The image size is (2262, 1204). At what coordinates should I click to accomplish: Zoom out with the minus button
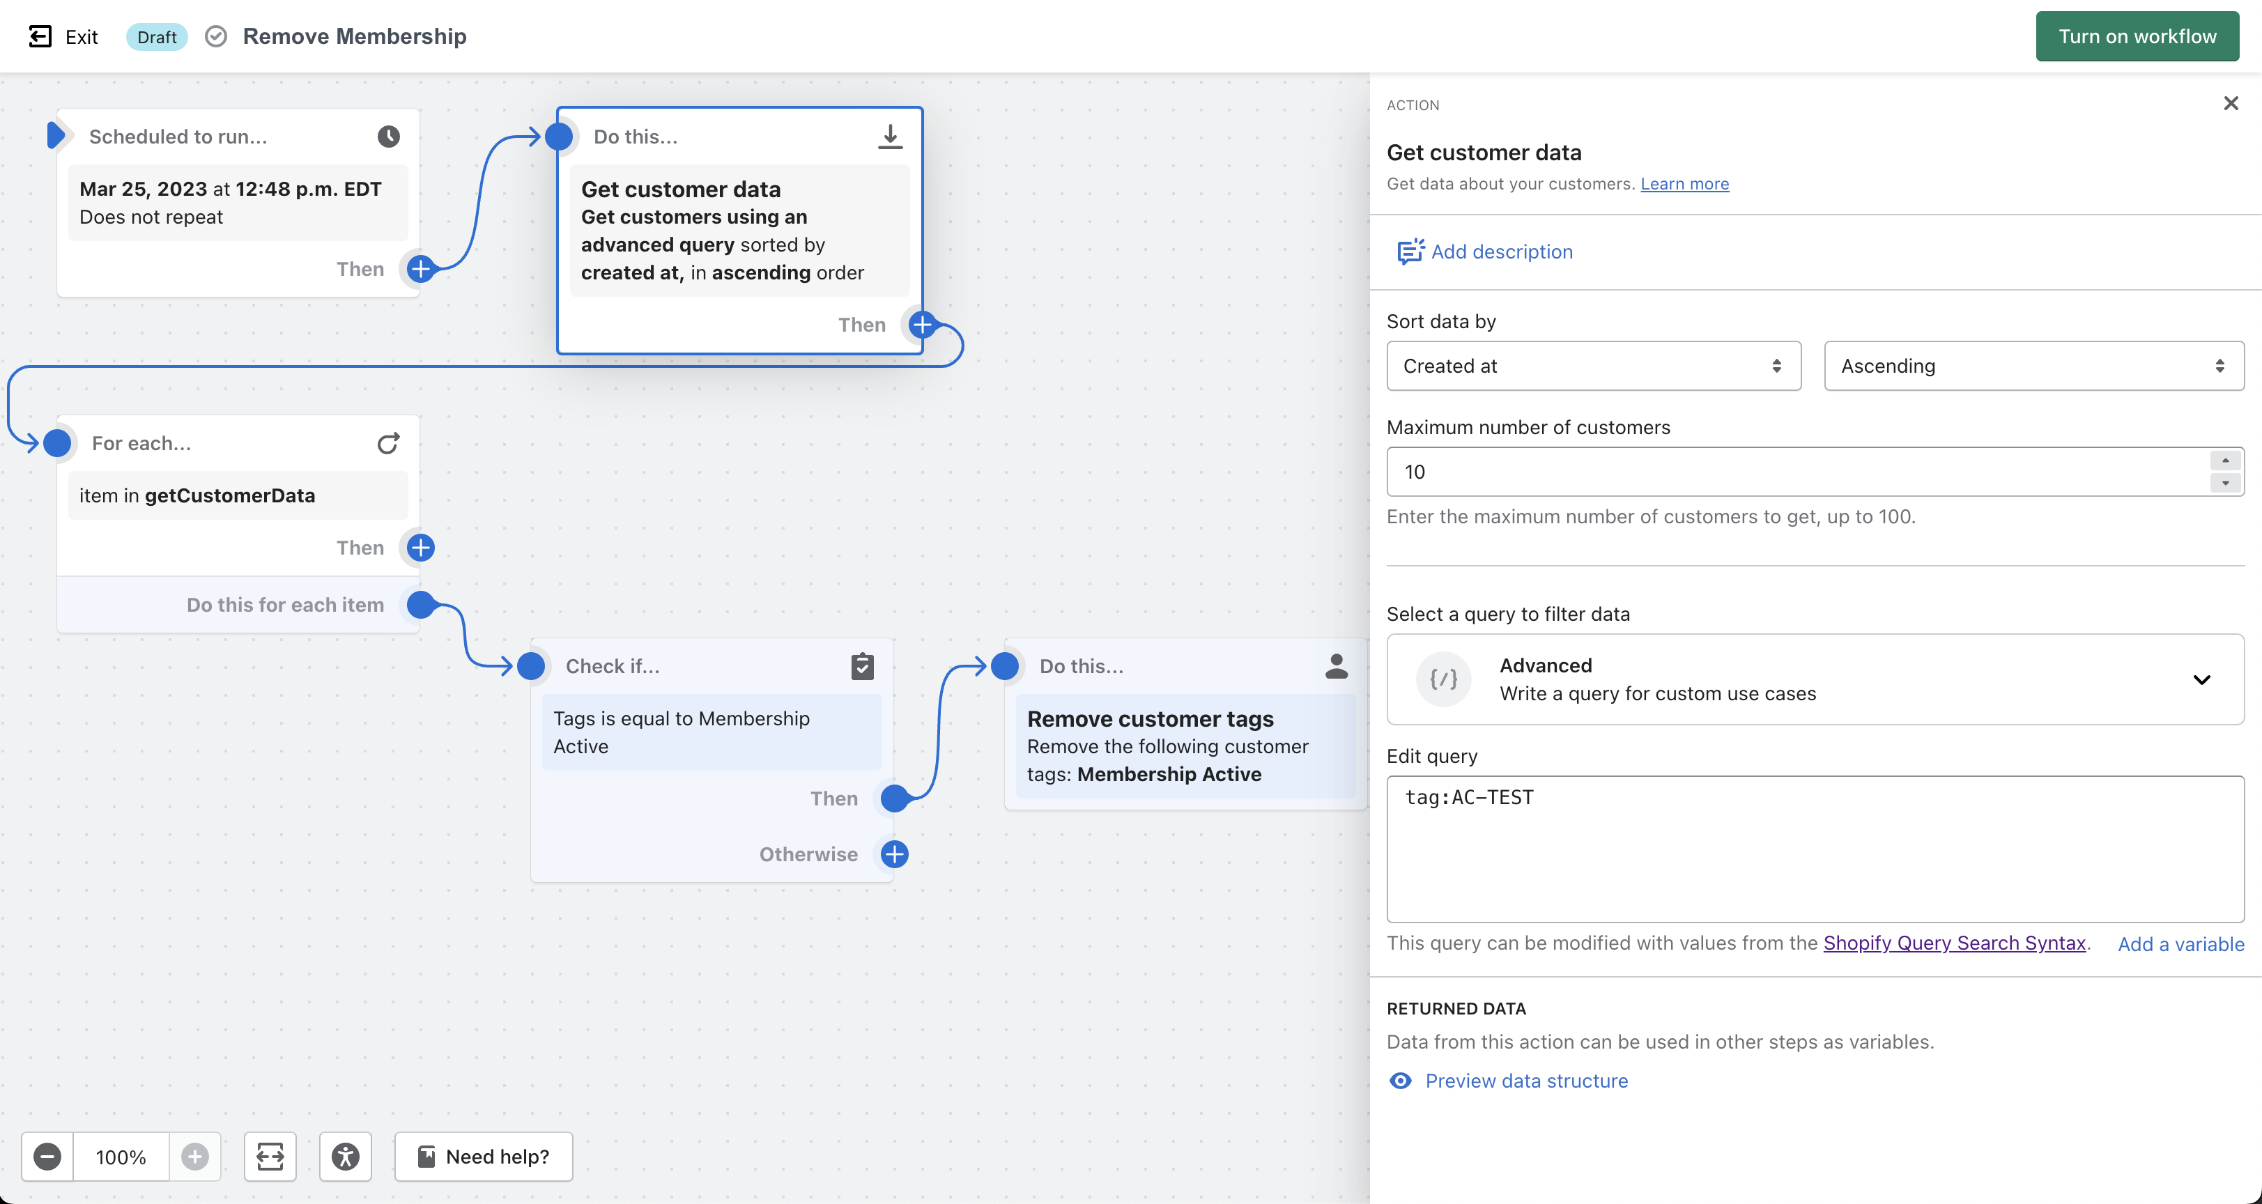pyautogui.click(x=47, y=1156)
